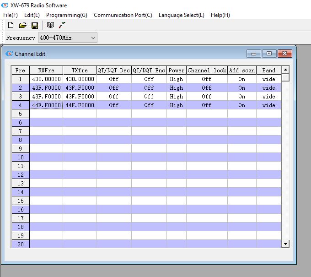Click empty TXfre cell in row 6
Viewport: 311px width, 277px height.
tap(80, 123)
